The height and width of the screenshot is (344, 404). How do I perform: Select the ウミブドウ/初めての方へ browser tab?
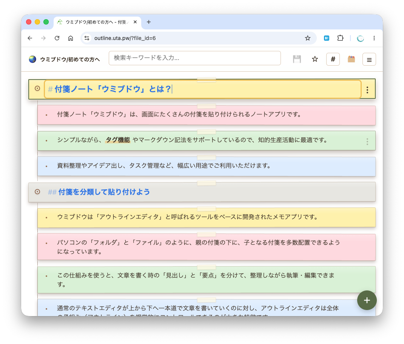(97, 22)
